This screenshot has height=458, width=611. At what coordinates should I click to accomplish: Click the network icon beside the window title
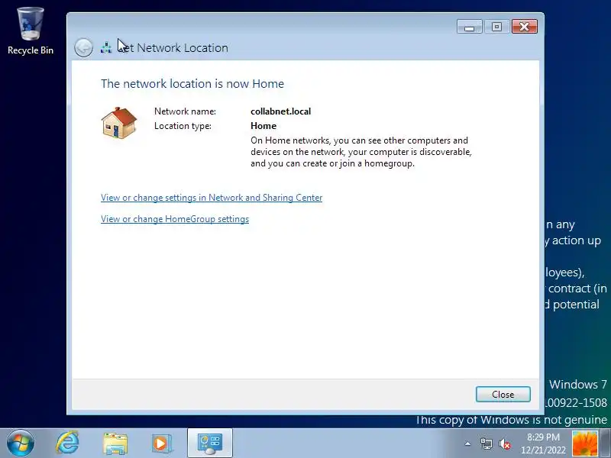pos(106,47)
